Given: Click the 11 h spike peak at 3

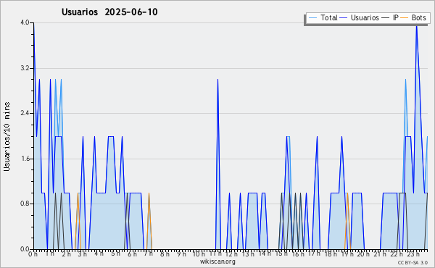Looking at the screenshot, I should click(217, 80).
